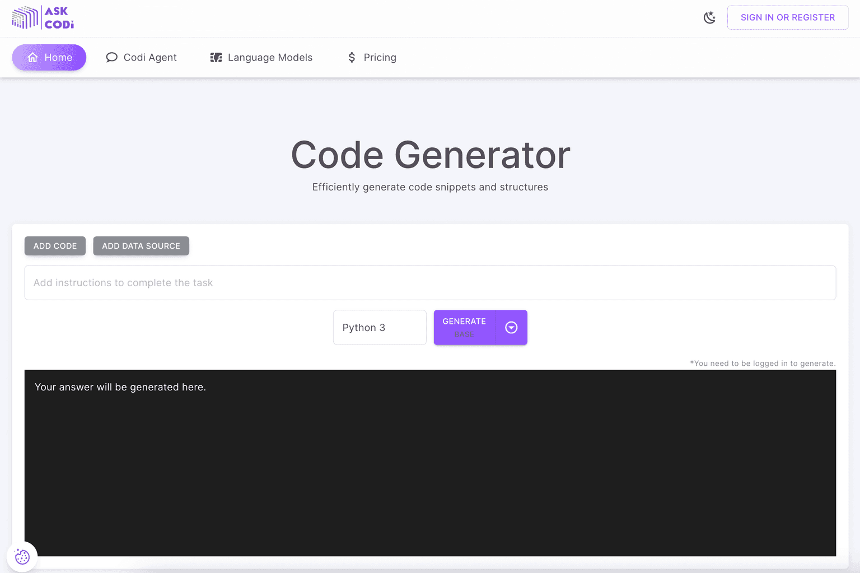The image size is (860, 573).
Task: Click the AskCodi logo
Action: 43,17
